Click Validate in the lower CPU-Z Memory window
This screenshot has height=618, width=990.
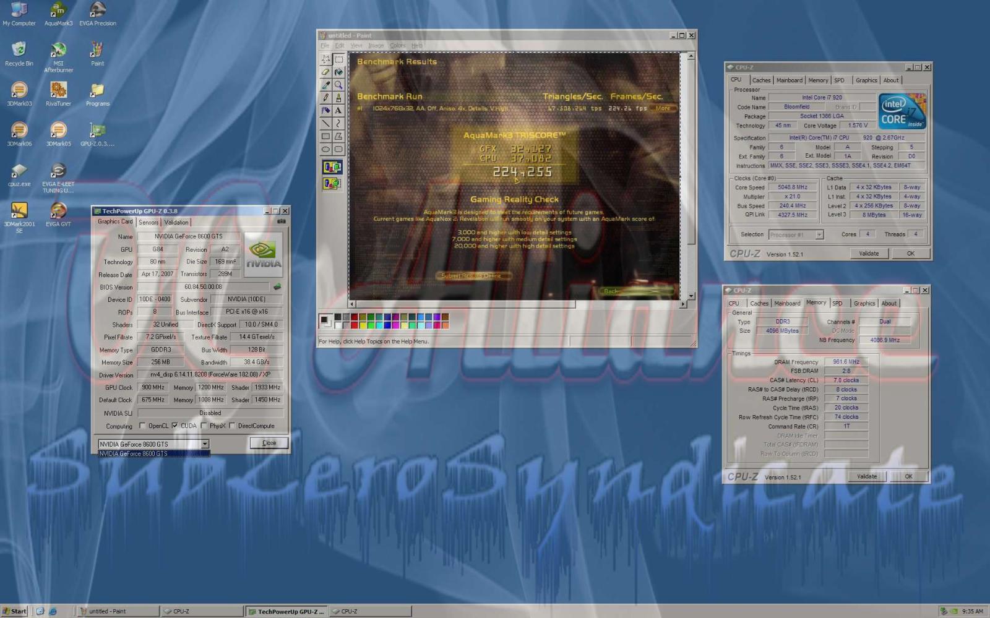867,476
